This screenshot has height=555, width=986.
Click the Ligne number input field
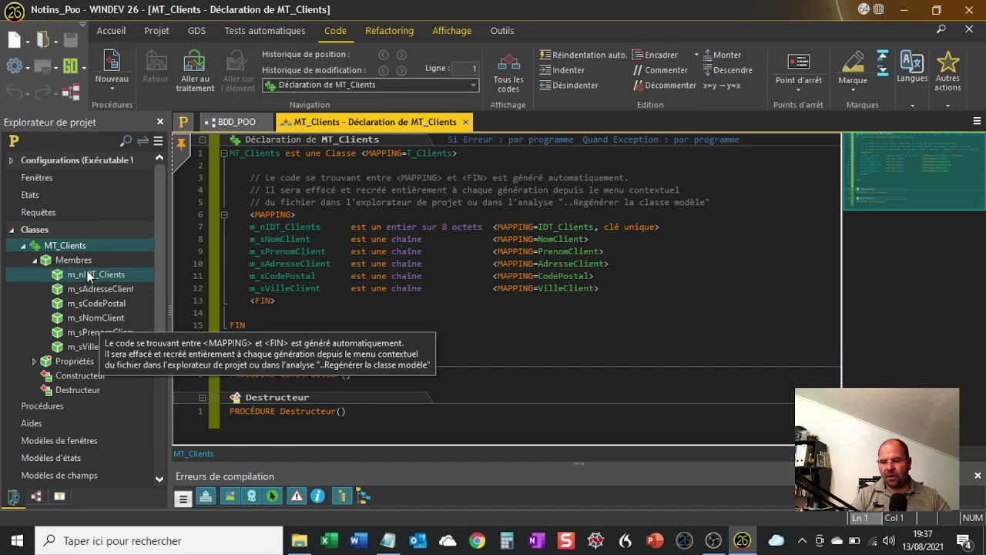466,69
